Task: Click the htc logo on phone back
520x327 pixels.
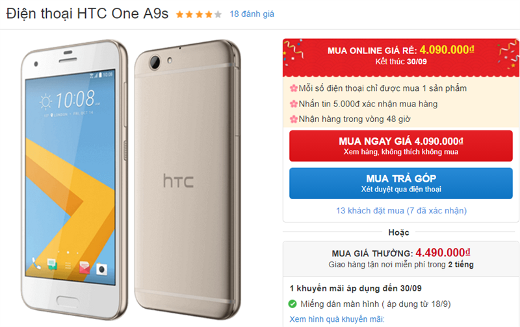Action: [178, 181]
